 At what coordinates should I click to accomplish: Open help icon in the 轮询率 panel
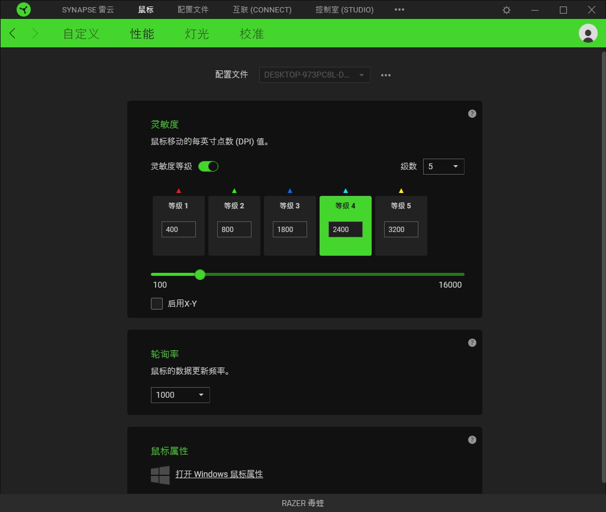tap(472, 343)
